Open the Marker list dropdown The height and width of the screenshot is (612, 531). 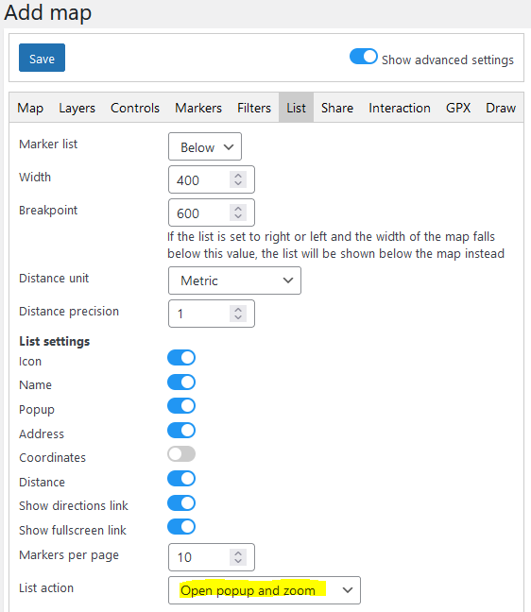(205, 146)
